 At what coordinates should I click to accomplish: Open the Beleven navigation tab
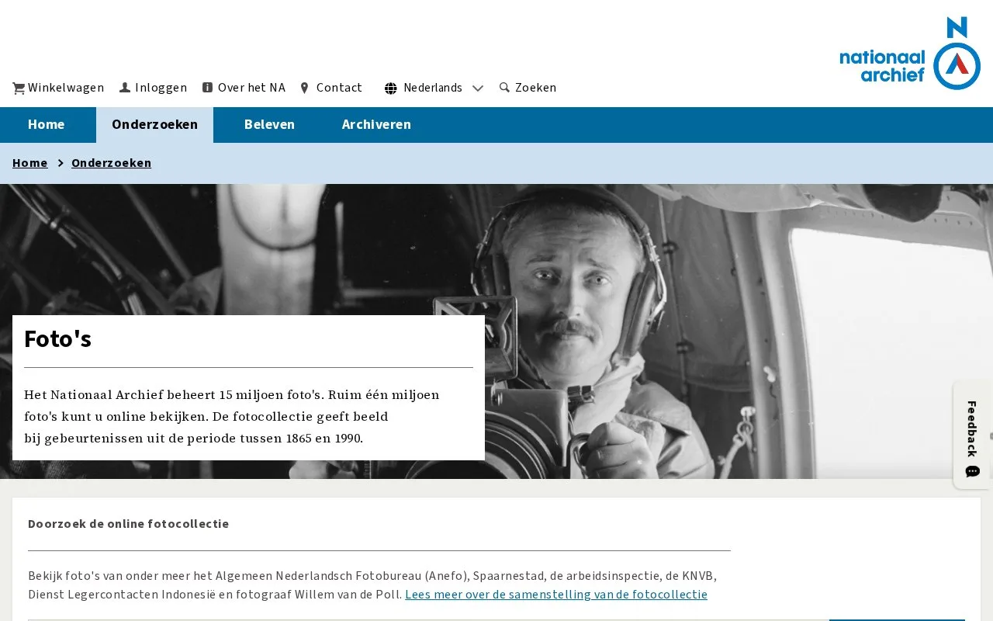(x=269, y=124)
